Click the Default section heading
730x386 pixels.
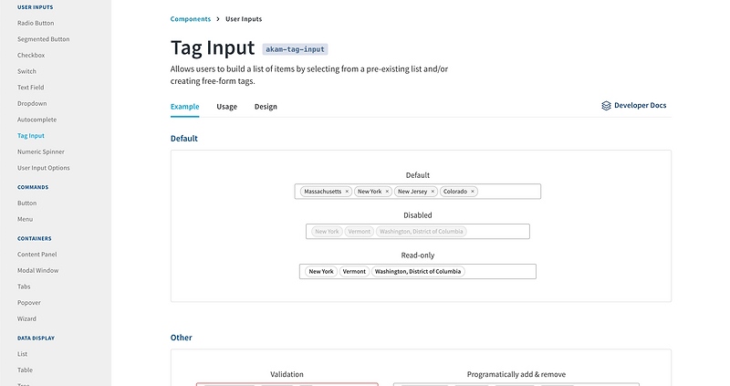[x=184, y=139]
